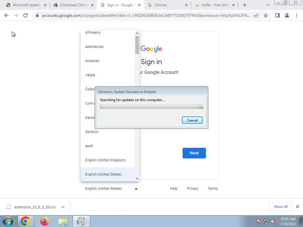
Task: Click the forward navigation arrow
Action: coord(16,15)
